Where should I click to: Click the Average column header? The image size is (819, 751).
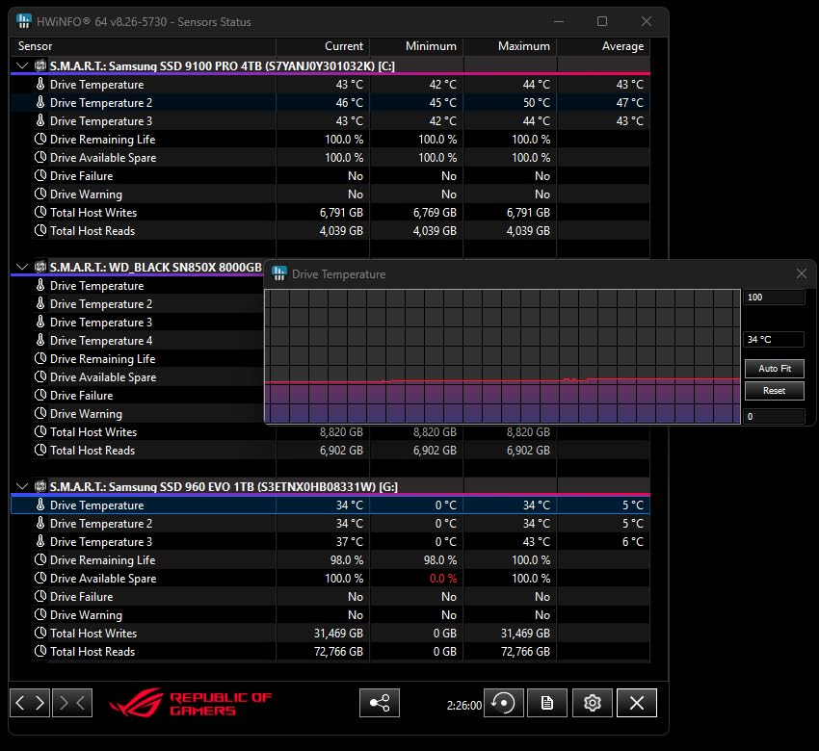(x=603, y=46)
